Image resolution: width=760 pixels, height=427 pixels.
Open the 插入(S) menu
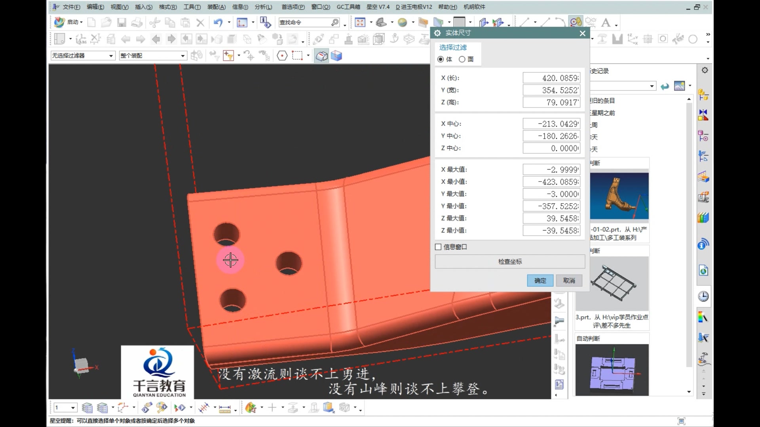tap(144, 7)
